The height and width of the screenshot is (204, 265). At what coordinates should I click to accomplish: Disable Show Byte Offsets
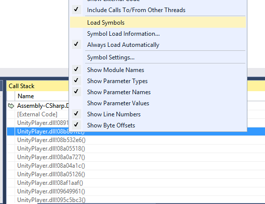pos(158,125)
